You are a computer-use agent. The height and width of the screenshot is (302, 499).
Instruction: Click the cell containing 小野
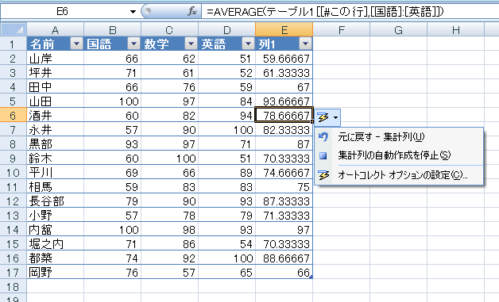pyautogui.click(x=56, y=216)
